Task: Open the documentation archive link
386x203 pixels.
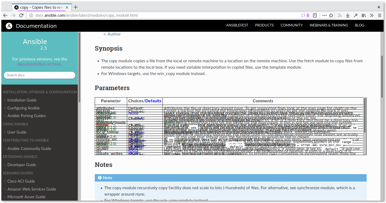Action: [x=39, y=64]
